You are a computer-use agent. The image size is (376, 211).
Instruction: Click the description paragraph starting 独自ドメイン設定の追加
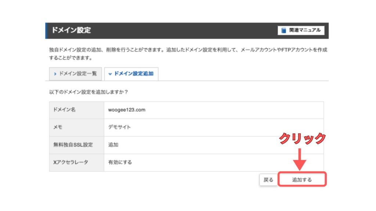click(x=188, y=54)
